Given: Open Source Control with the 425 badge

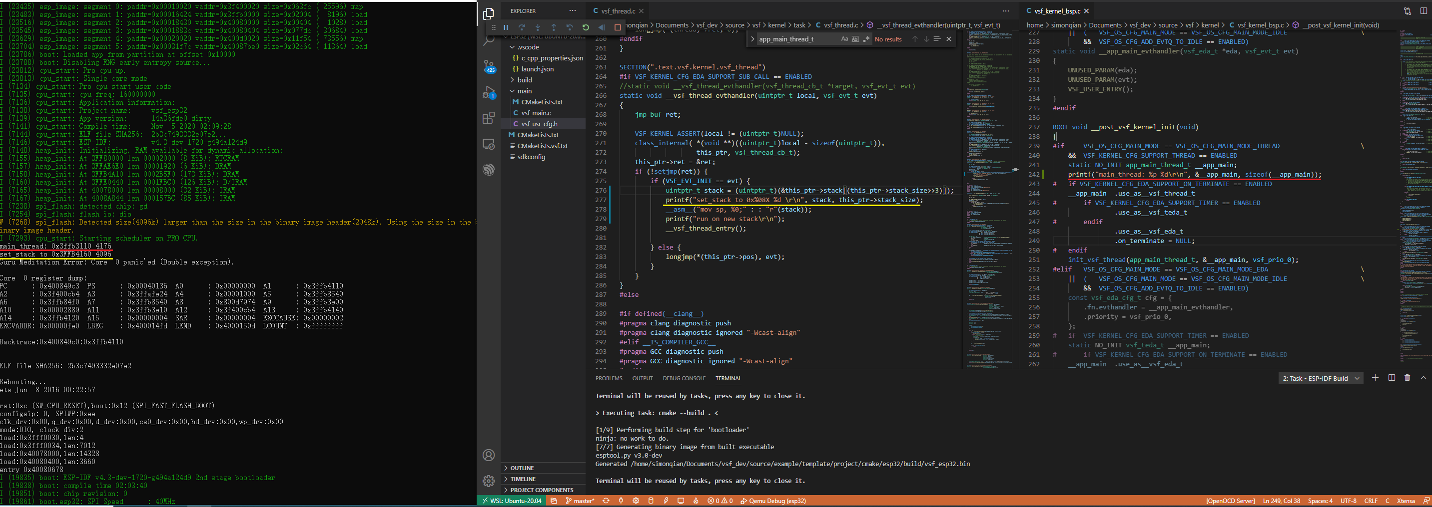Looking at the screenshot, I should [x=489, y=67].
